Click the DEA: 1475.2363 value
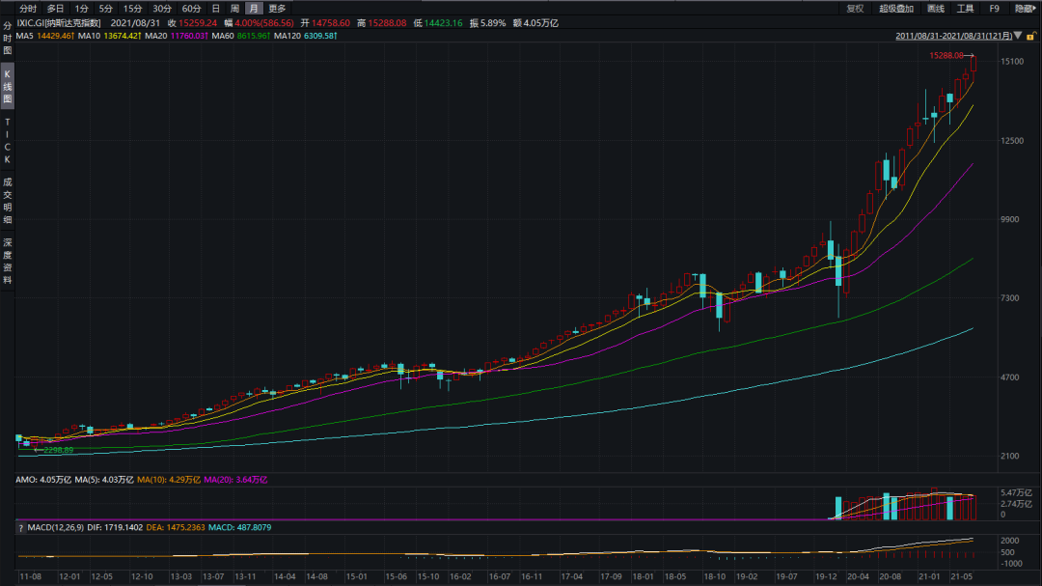 coord(176,527)
